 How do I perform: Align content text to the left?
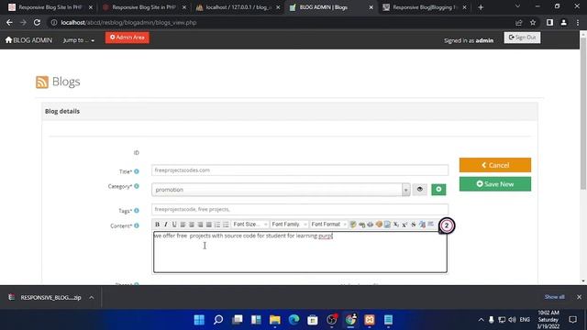click(183, 224)
